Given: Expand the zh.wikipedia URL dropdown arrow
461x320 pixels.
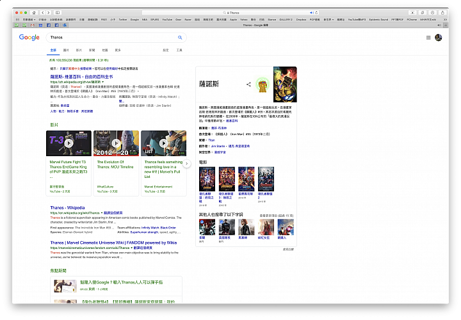Looking at the screenshot, I should (102, 82).
